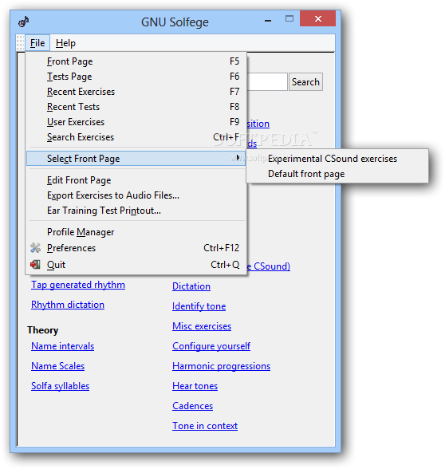Expand Select Front Page submenu arrow
The height and width of the screenshot is (469, 445).
(238, 157)
